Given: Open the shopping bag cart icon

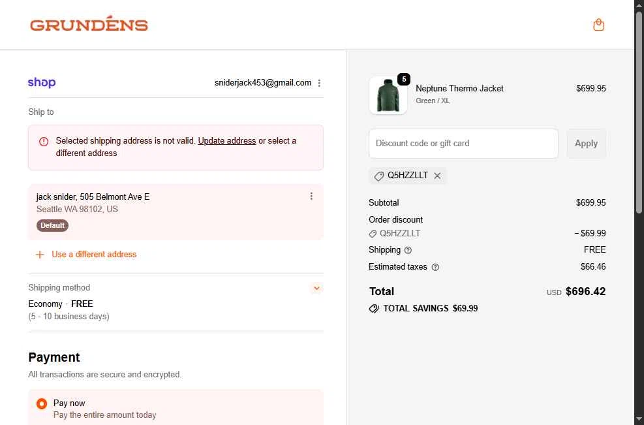Looking at the screenshot, I should 598,25.
